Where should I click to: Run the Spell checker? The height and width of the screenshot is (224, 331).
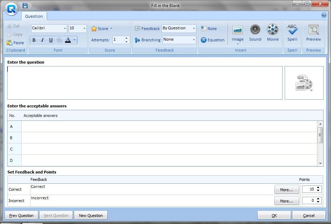tap(292, 34)
